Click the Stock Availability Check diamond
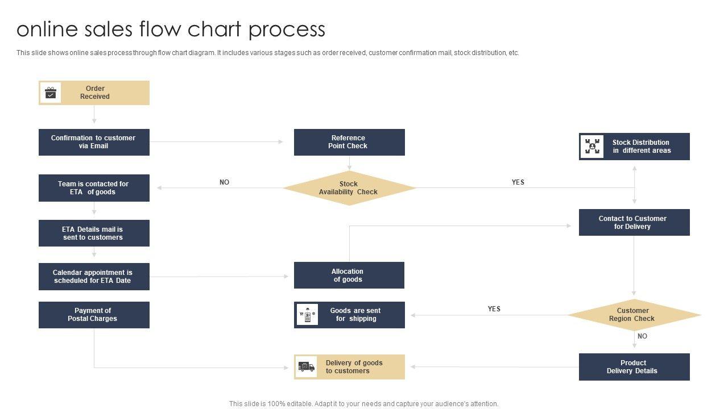 click(349, 188)
